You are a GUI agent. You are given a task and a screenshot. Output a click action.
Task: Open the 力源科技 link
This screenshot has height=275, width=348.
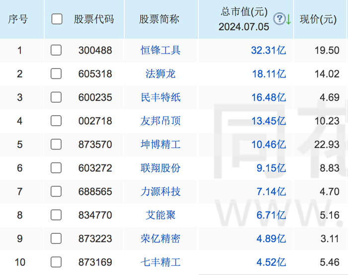coord(161,192)
